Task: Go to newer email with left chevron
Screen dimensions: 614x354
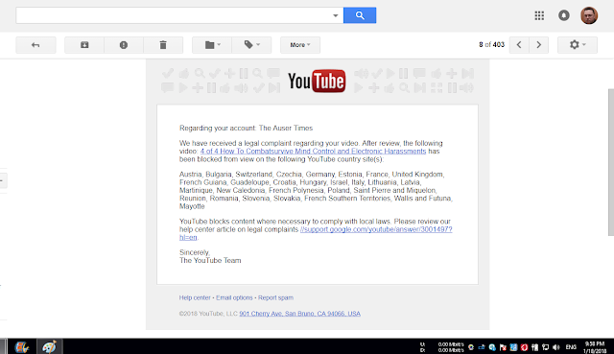Action: tap(519, 45)
